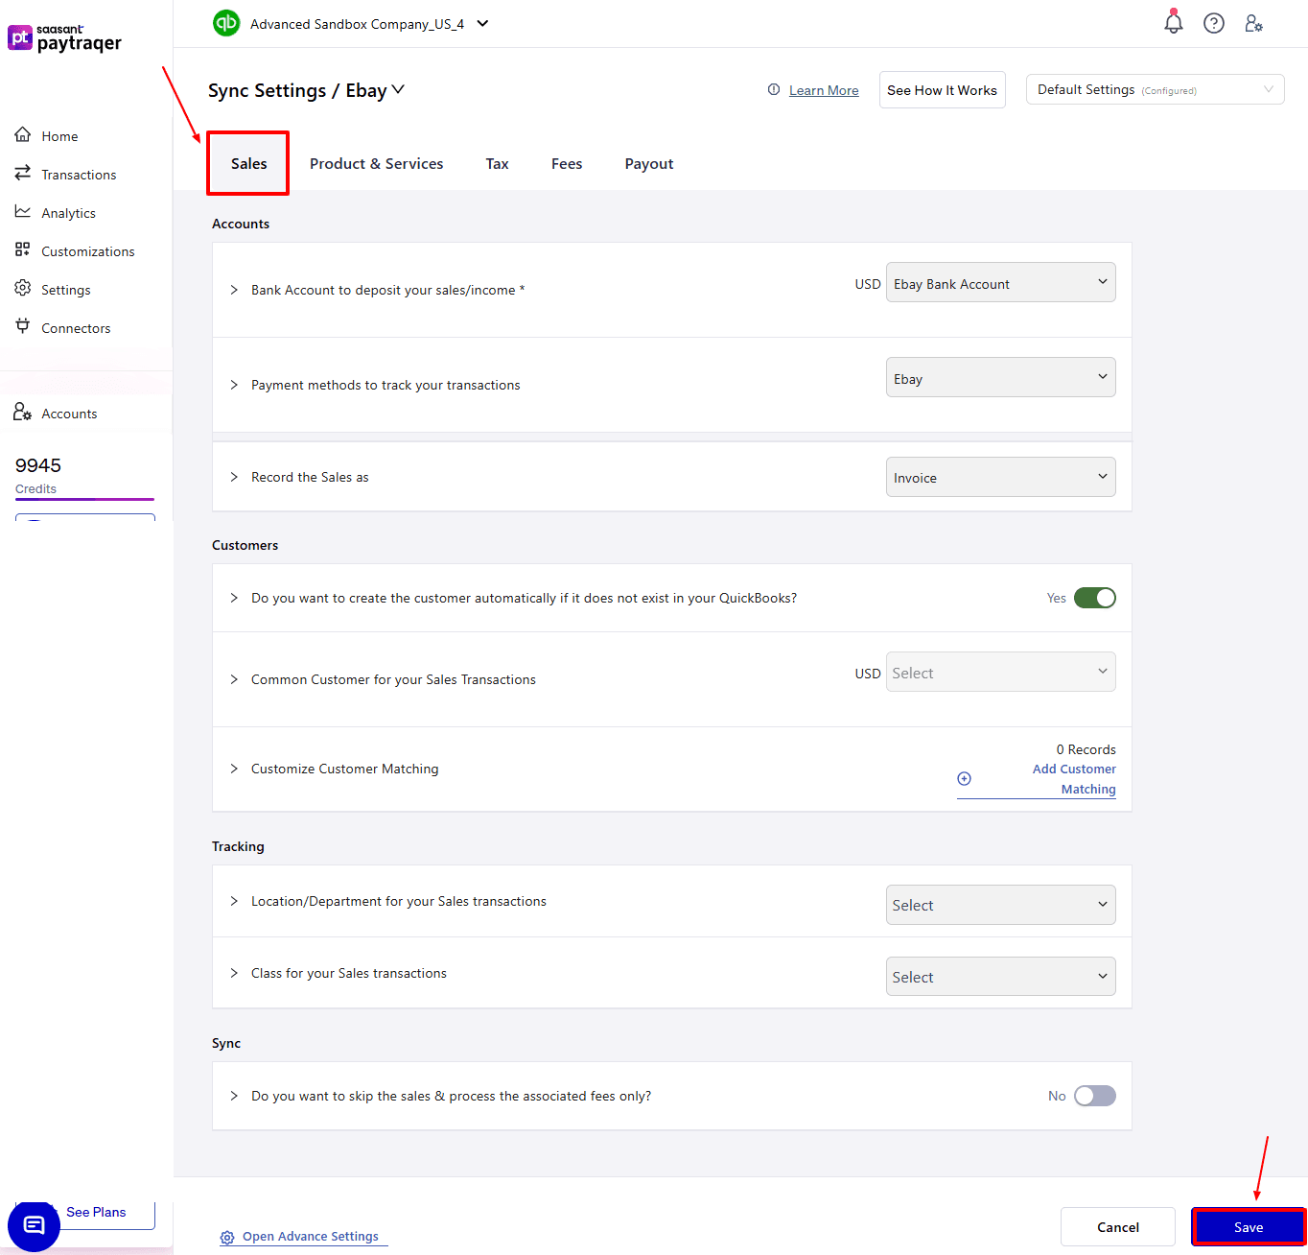Click the gear icon by Open Advance Settings
The width and height of the screenshot is (1308, 1255).
pyautogui.click(x=227, y=1238)
